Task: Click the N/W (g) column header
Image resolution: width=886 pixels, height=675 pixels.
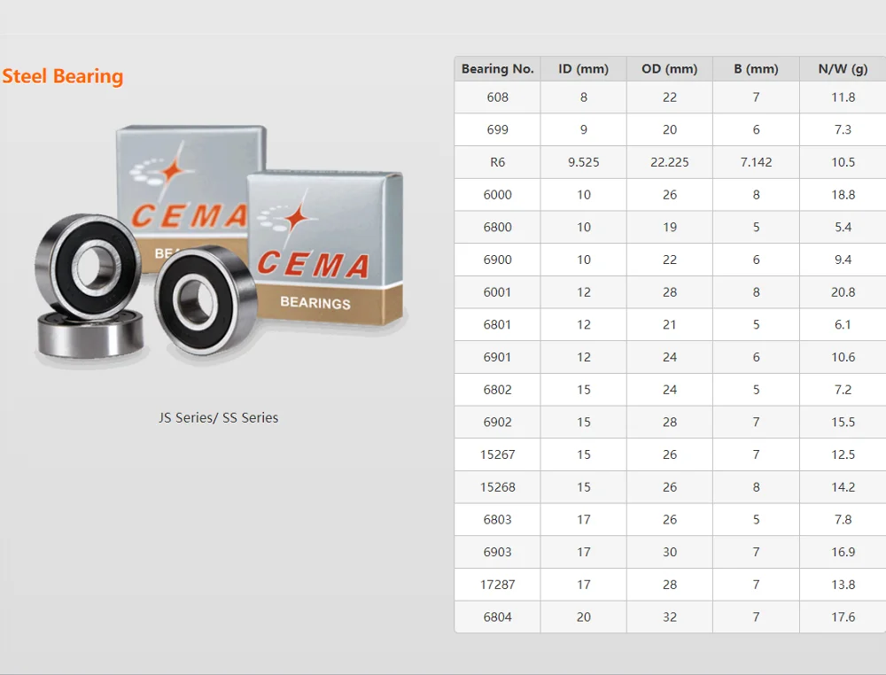Action: pyautogui.click(x=843, y=69)
